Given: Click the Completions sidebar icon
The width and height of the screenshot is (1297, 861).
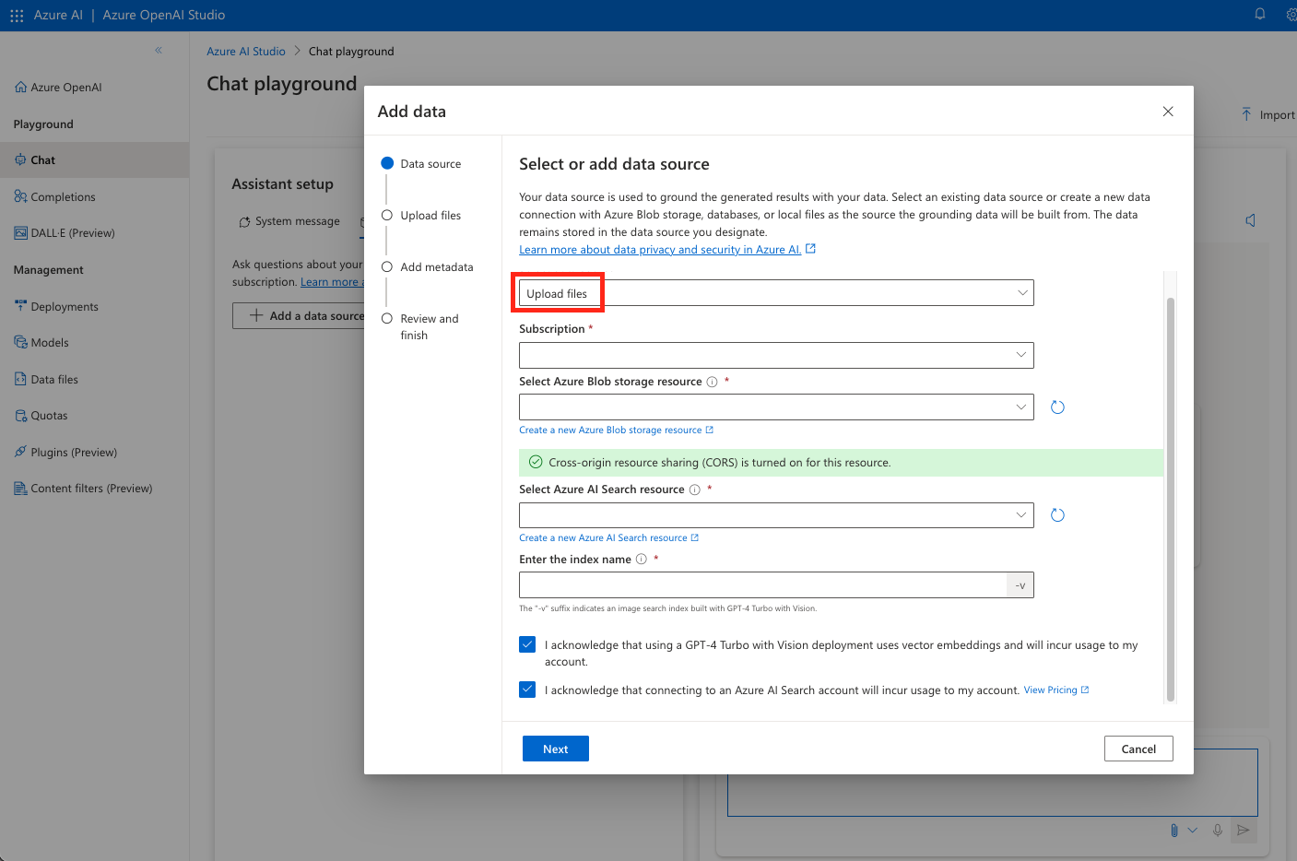Looking at the screenshot, I should tap(20, 196).
